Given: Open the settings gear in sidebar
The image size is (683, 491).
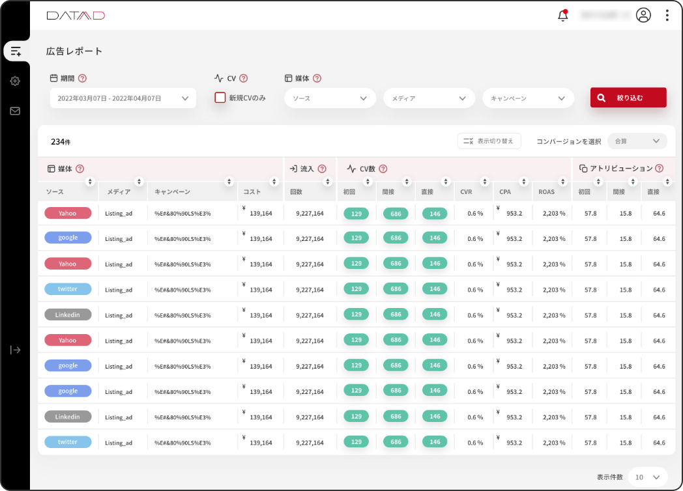Looking at the screenshot, I should (x=15, y=81).
